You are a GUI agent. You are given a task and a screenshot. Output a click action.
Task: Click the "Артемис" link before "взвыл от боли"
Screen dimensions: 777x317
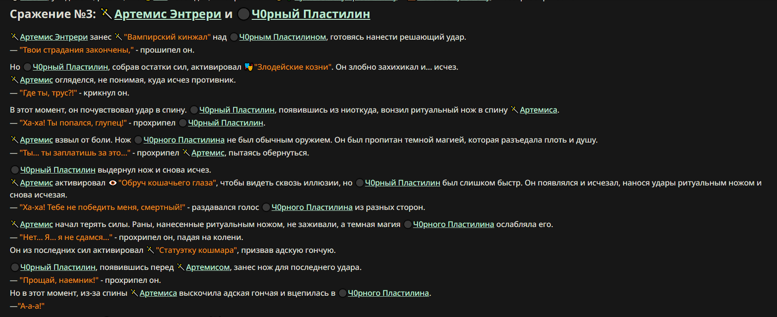click(x=37, y=140)
